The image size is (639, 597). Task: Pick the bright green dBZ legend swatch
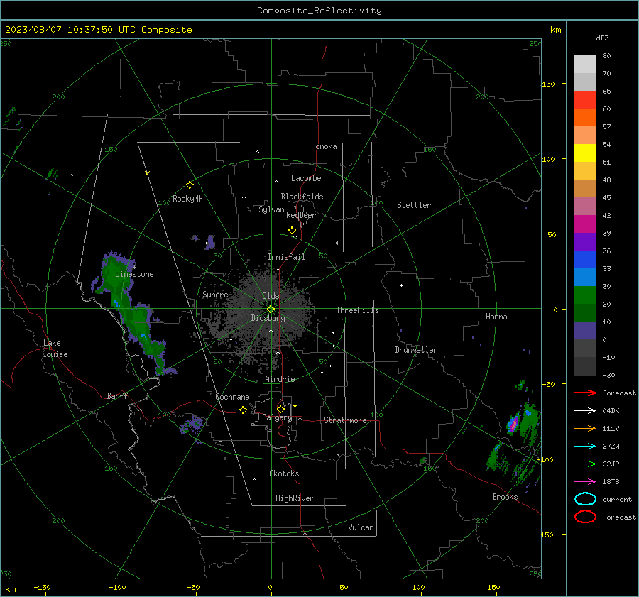(x=585, y=295)
